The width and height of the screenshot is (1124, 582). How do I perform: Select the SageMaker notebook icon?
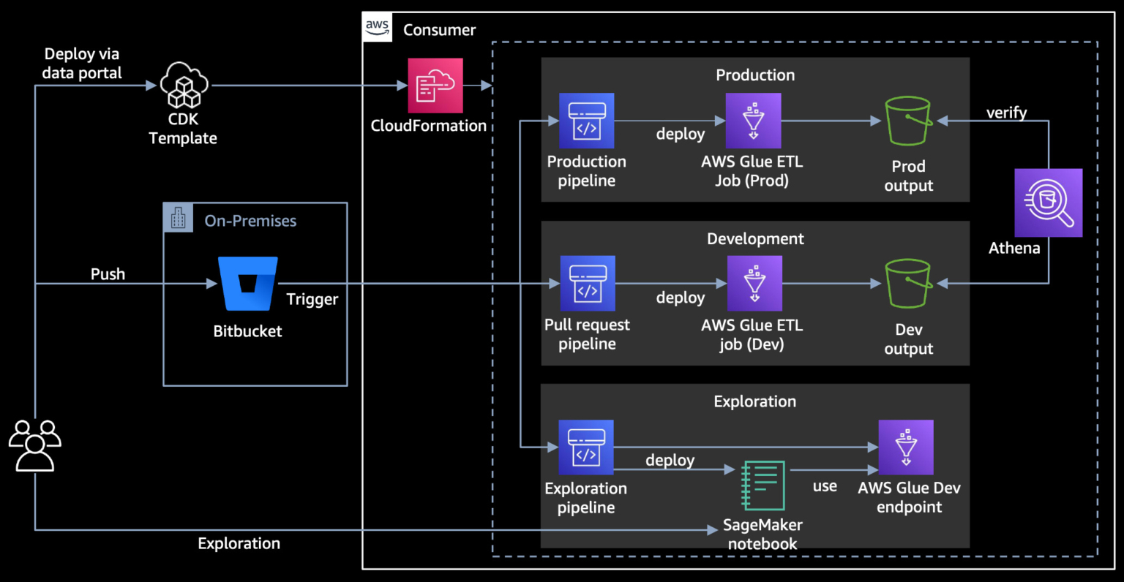pyautogui.click(x=763, y=485)
